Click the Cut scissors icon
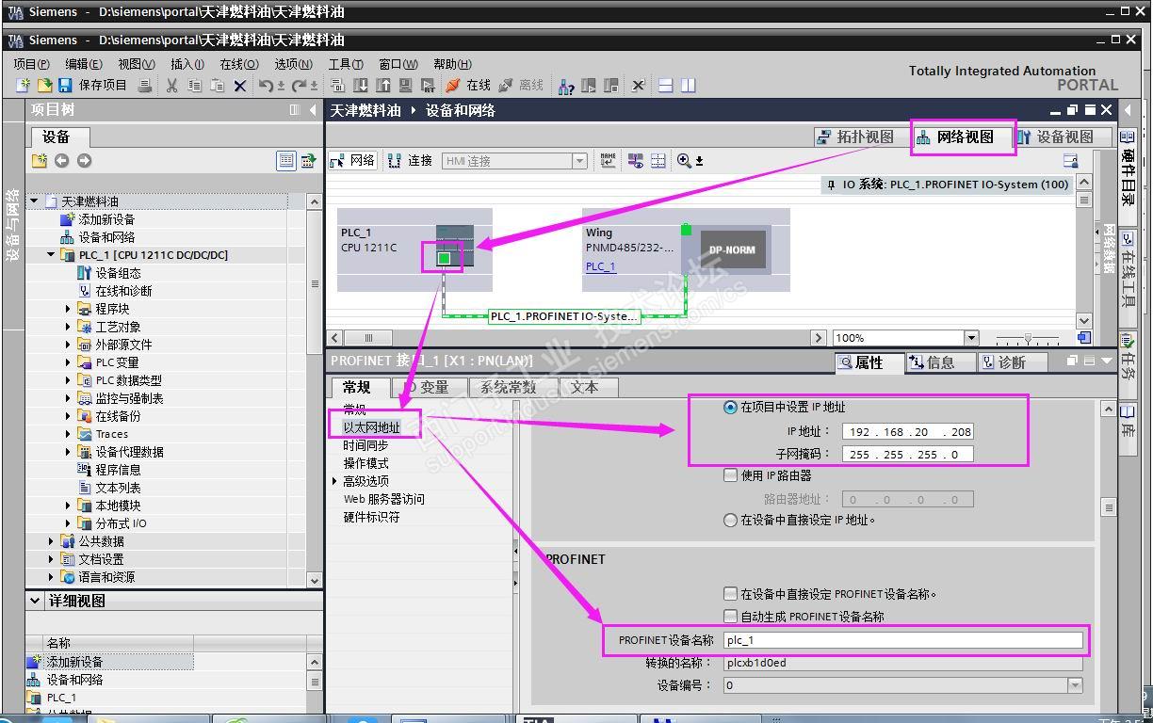The width and height of the screenshot is (1153, 723). pos(172,85)
